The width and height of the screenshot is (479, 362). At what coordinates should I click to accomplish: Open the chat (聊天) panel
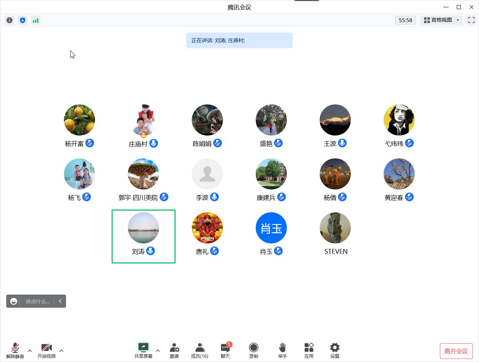(x=225, y=350)
